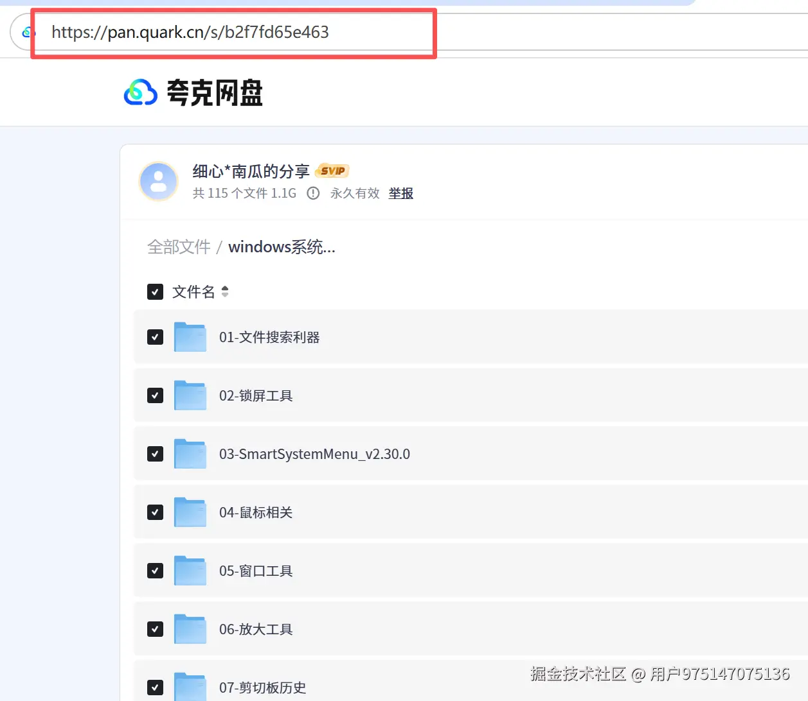Open the 02-锁屏工具 folder icon
Image resolution: width=808 pixels, height=701 pixels.
(x=190, y=395)
